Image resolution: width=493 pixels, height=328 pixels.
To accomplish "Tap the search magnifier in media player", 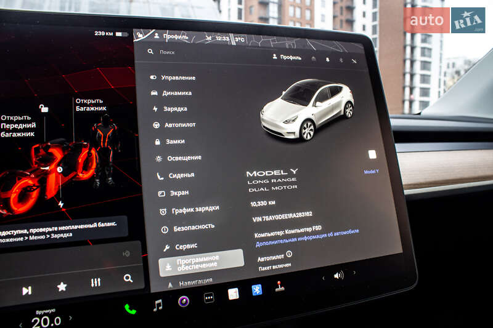I will pos(128,278).
